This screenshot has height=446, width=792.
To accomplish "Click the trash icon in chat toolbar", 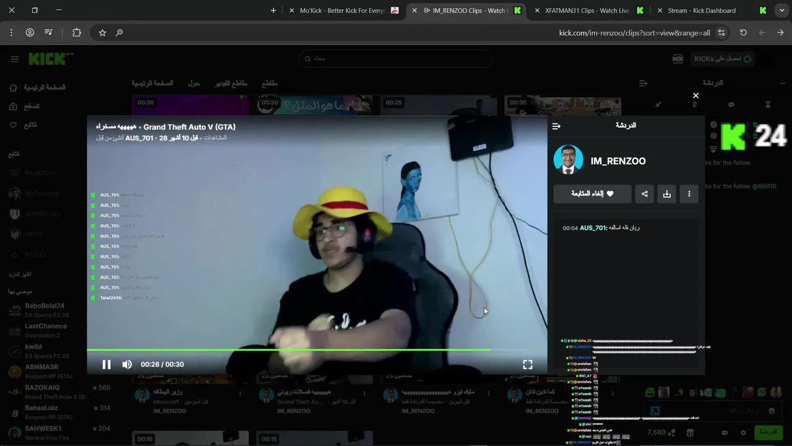I will [x=694, y=104].
